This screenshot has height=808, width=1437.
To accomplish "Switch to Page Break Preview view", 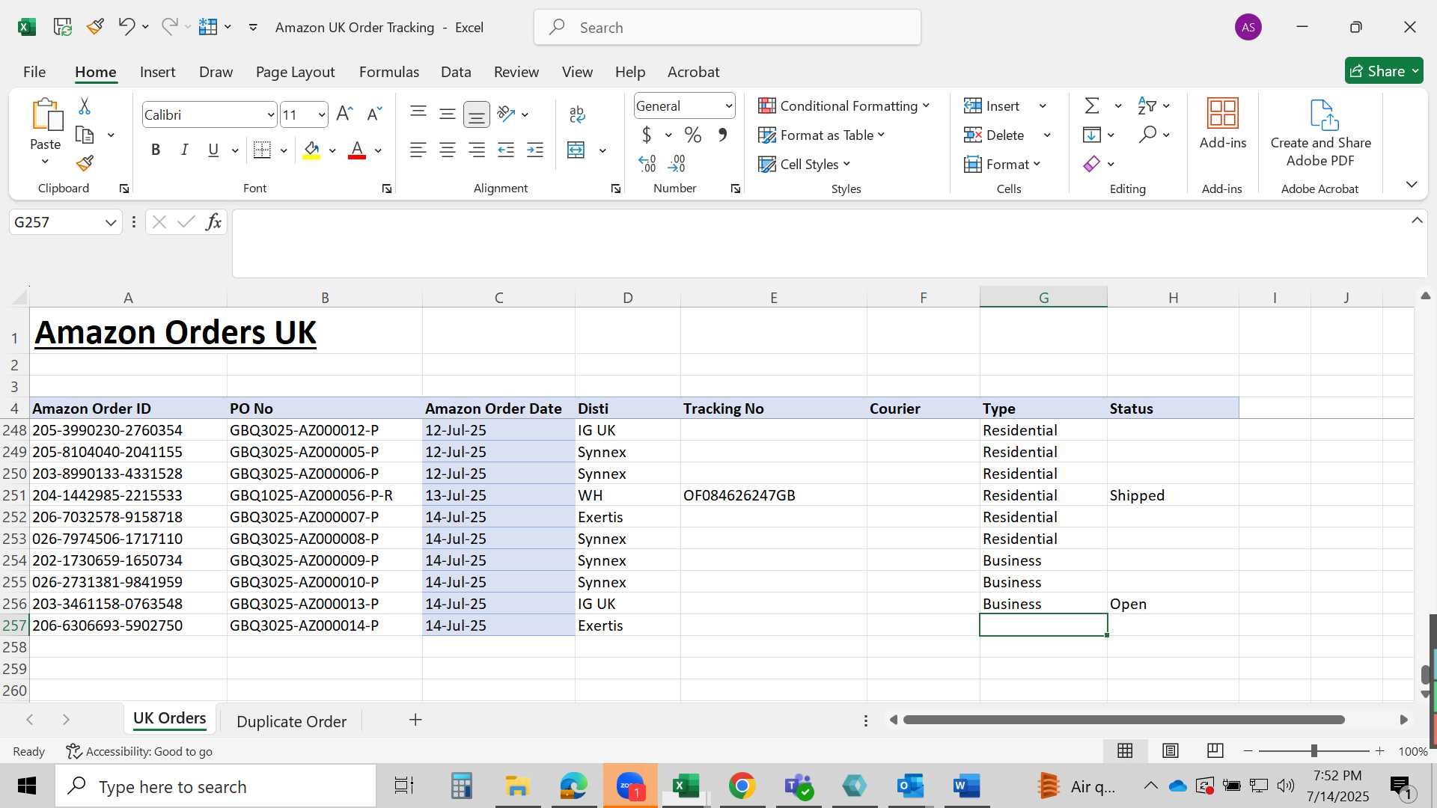I will [1215, 750].
